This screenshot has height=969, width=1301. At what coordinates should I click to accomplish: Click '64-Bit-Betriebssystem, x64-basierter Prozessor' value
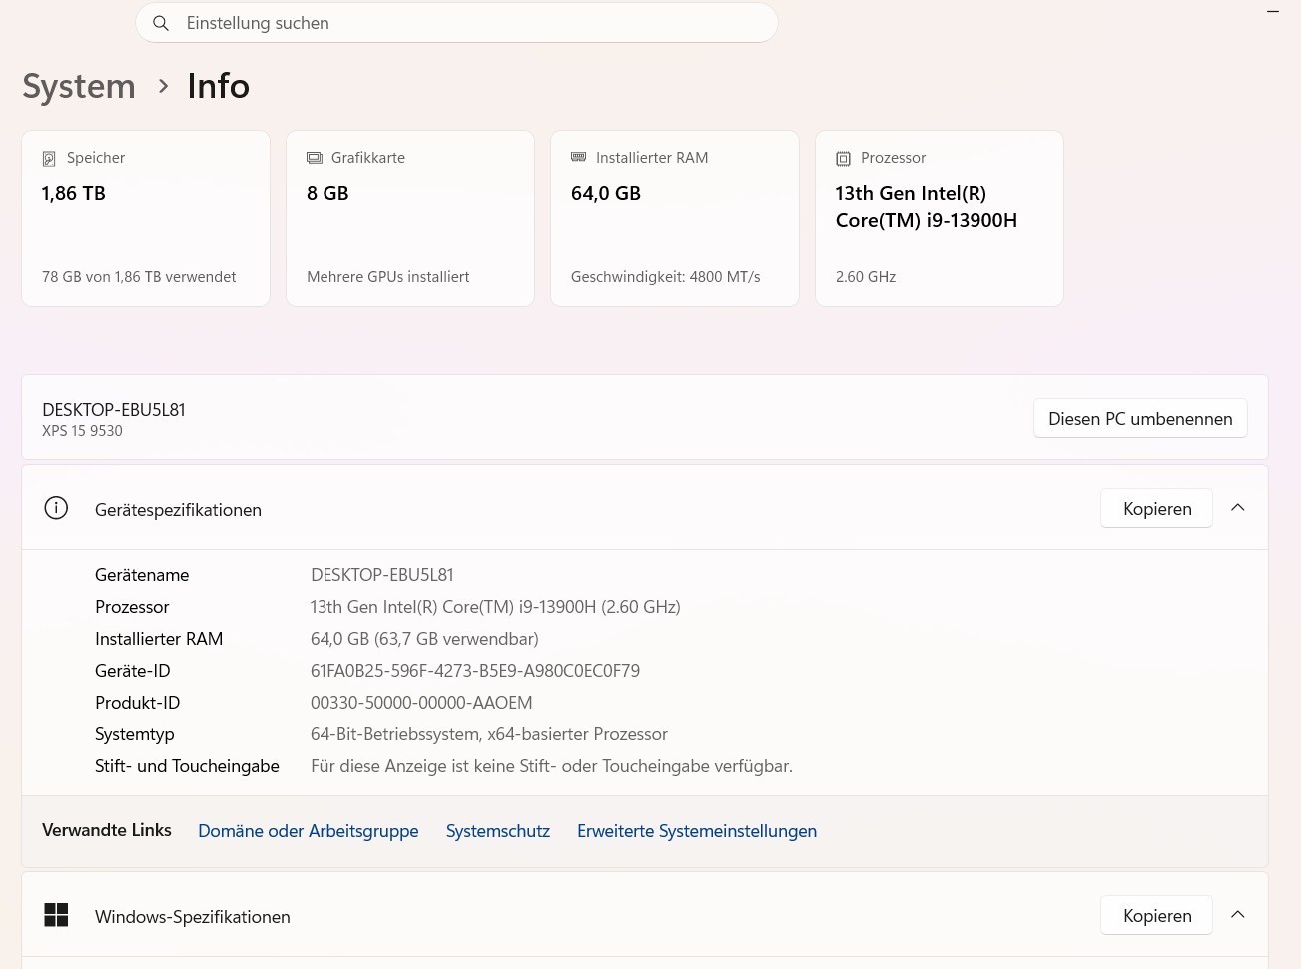(489, 734)
